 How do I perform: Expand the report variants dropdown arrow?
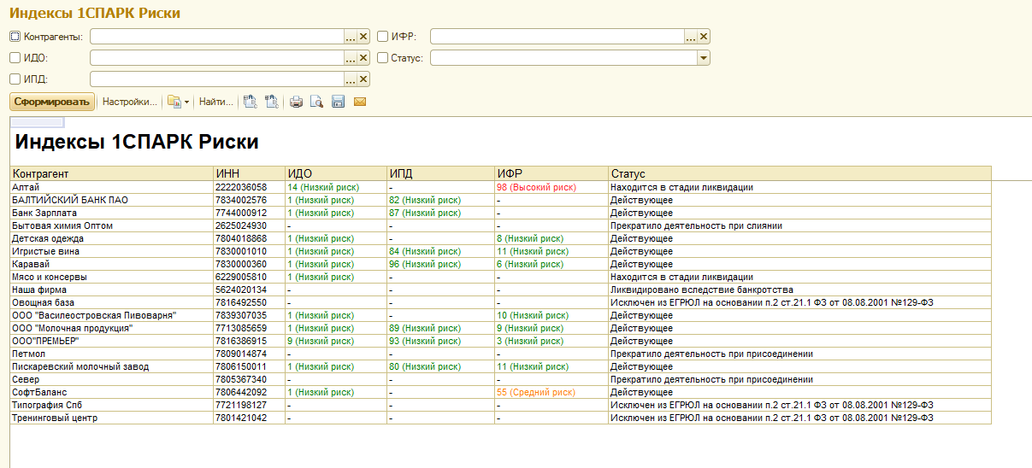[186, 102]
